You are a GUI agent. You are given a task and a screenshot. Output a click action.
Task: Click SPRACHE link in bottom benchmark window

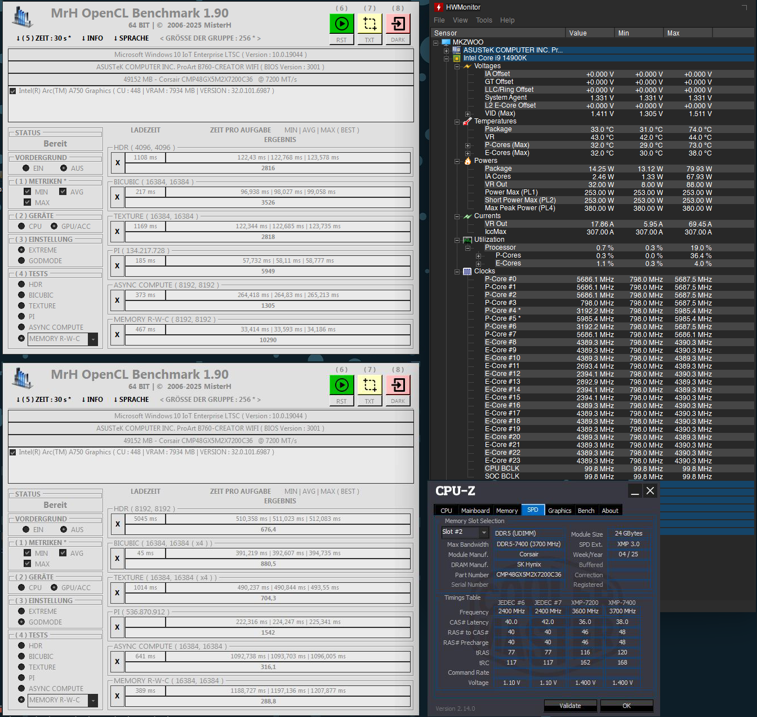tap(131, 400)
